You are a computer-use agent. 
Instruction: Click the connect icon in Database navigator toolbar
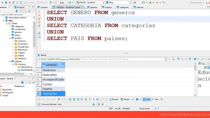click(17, 11)
